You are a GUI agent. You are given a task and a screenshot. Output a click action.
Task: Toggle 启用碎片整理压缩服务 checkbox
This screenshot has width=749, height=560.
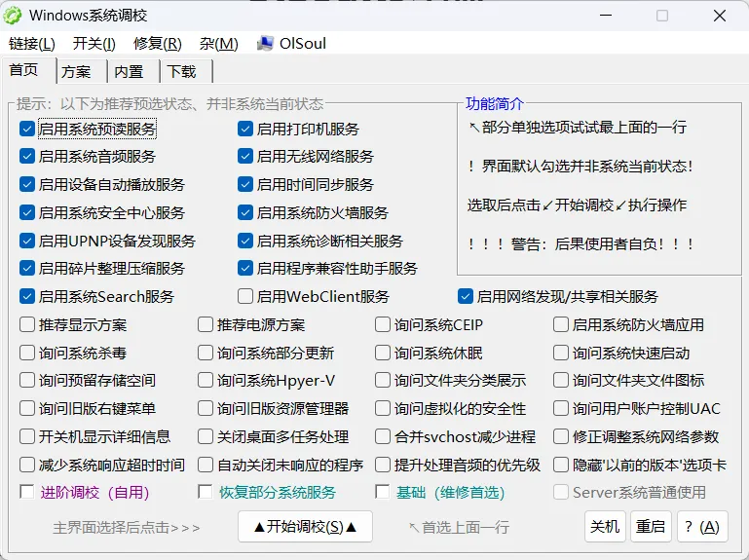tap(27, 268)
